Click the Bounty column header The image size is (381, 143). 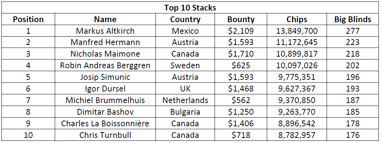[x=241, y=19]
